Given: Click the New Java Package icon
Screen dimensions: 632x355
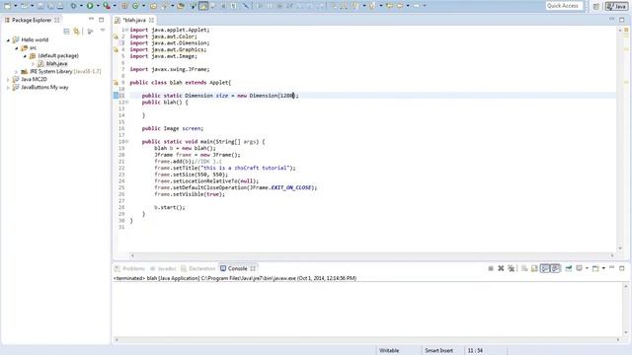Looking at the screenshot, I should coord(125,6).
